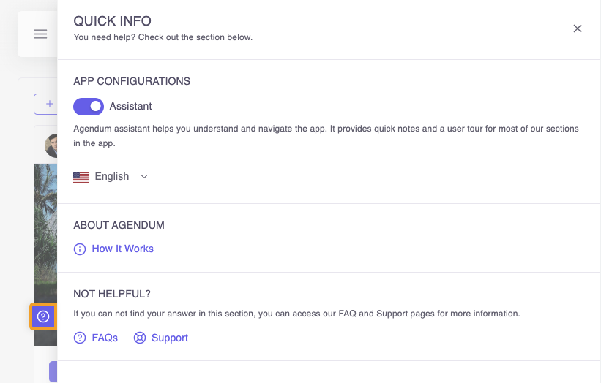Click the APP CONFIGURATIONS section heading
This screenshot has width=601, height=383.
tap(132, 81)
